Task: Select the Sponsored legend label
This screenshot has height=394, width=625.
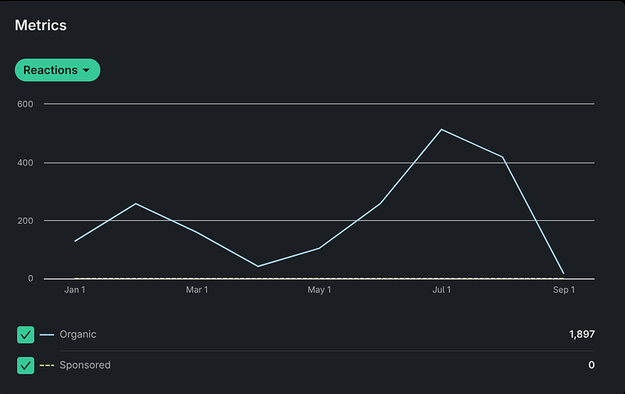Action: click(85, 365)
